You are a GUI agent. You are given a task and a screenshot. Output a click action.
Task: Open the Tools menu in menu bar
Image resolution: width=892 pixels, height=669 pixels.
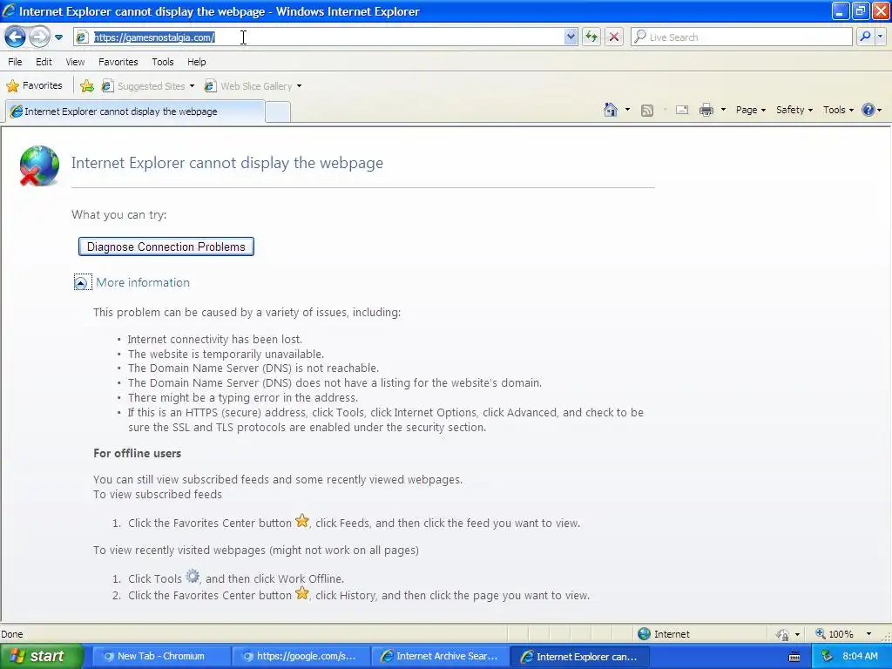(x=163, y=62)
